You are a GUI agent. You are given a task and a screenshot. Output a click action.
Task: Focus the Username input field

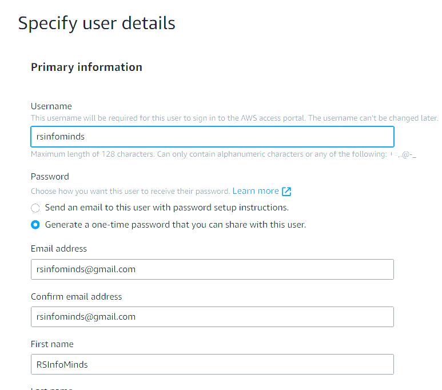[212, 137]
